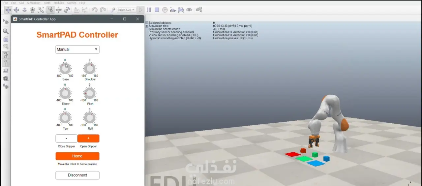
Task: Toggle real-time mode clock icon
Action: click(165, 10)
